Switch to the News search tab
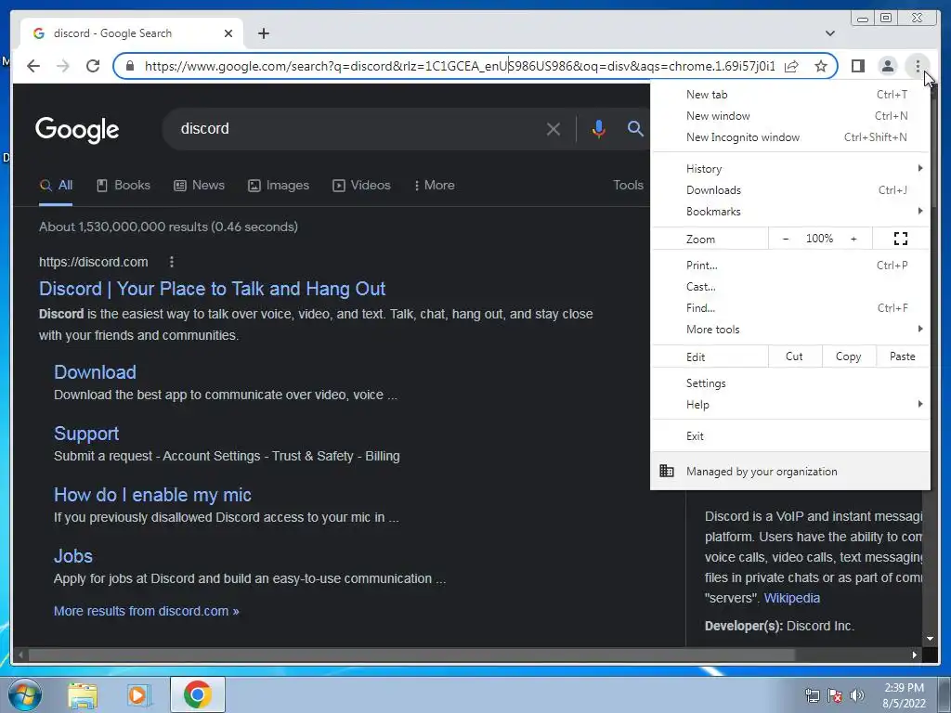This screenshot has width=951, height=713. pyautogui.click(x=199, y=186)
